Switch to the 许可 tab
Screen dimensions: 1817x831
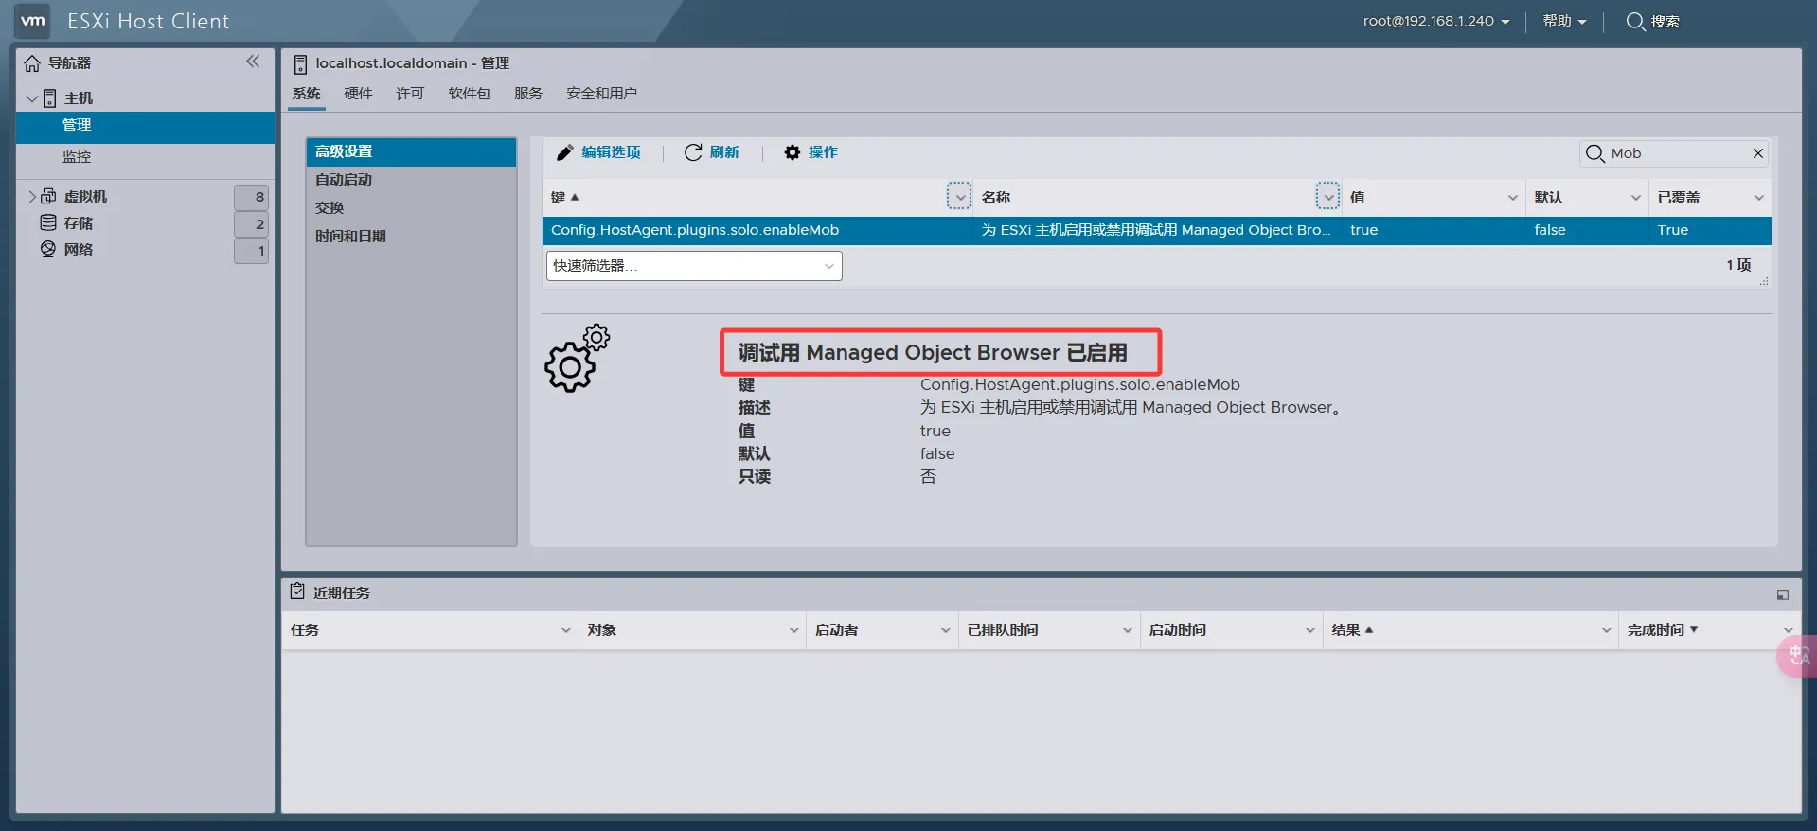coord(410,94)
